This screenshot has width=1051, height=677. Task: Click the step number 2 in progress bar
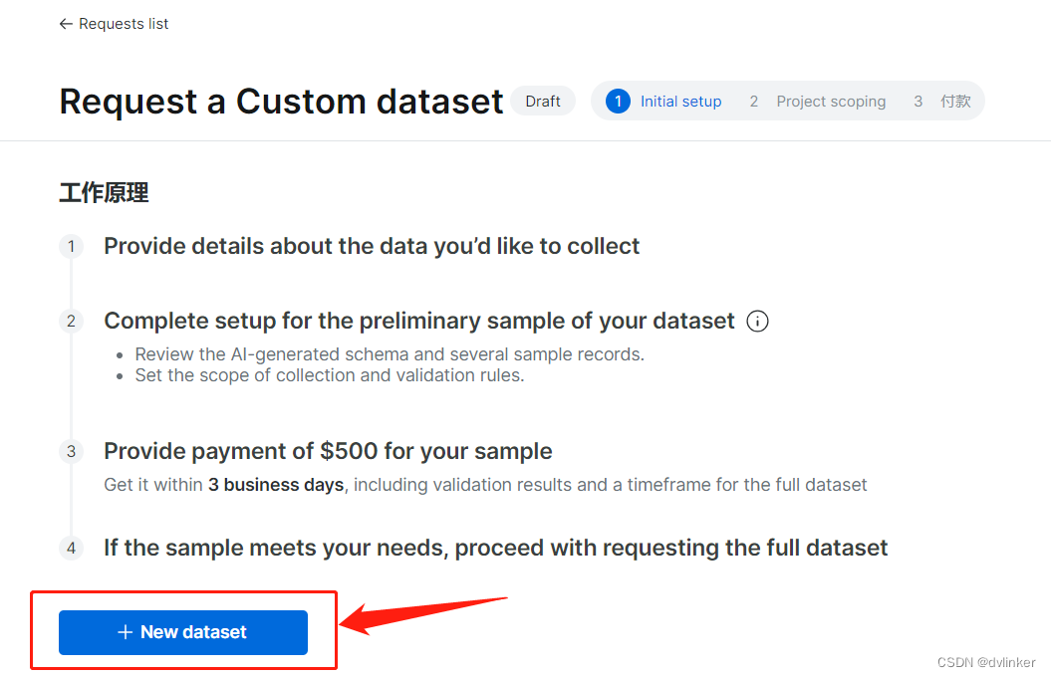point(754,102)
